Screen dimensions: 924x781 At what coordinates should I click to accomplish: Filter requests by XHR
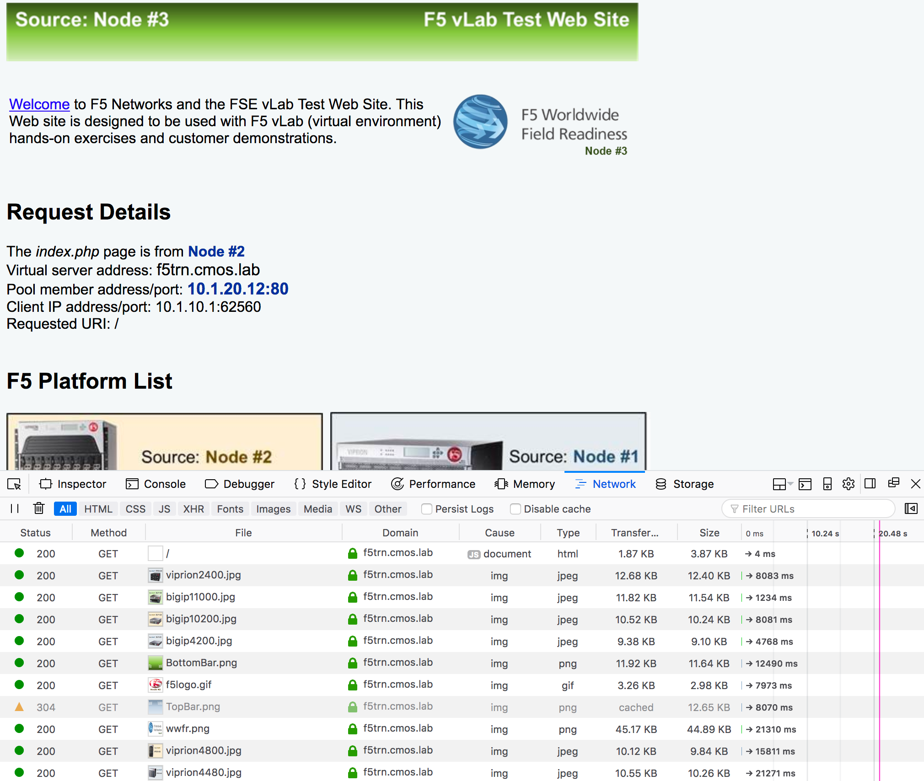pos(193,509)
